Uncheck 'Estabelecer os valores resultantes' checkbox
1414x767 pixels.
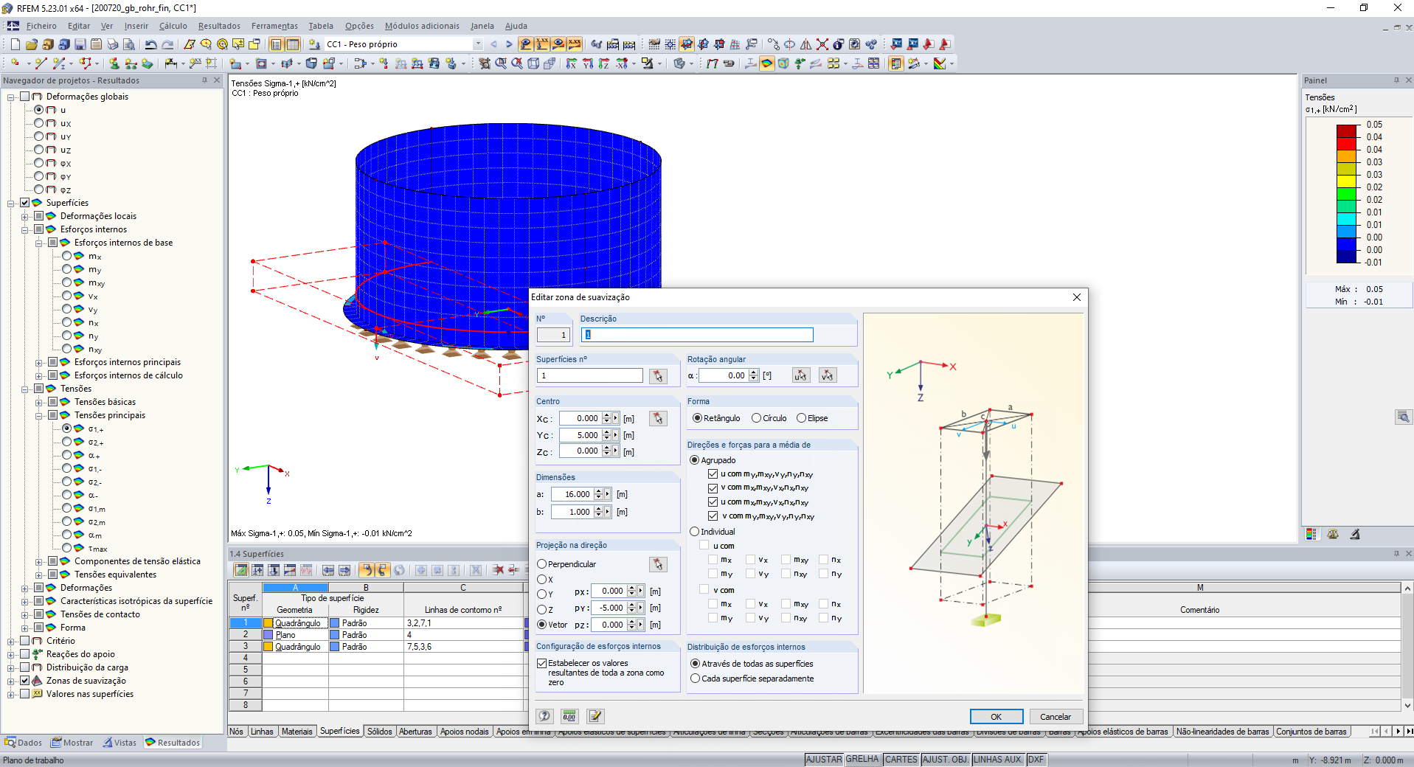coord(541,663)
